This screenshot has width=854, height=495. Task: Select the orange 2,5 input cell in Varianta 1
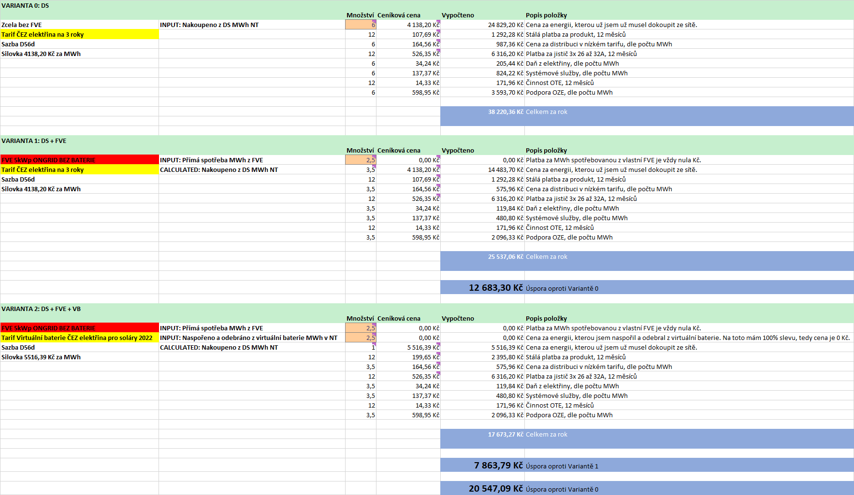(x=361, y=160)
